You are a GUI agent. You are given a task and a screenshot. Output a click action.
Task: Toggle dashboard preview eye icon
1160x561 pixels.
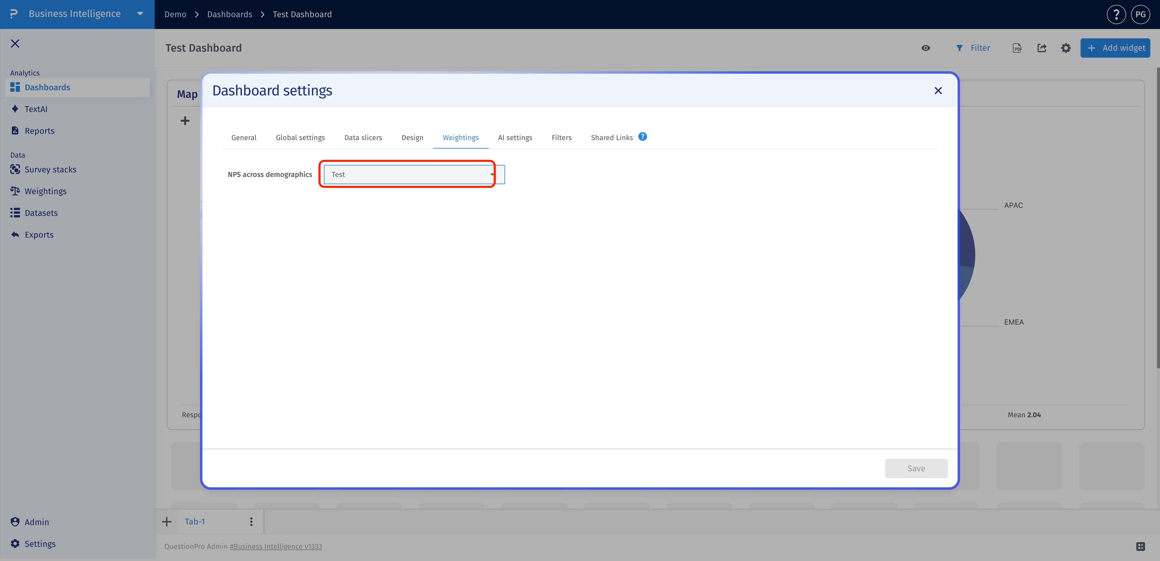[x=925, y=48]
